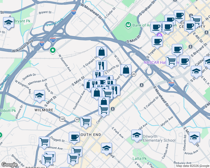This screenshot has height=168, width=210.
Task: Select the shopping bag marker beside route 49 shield
Action: click(x=126, y=70)
